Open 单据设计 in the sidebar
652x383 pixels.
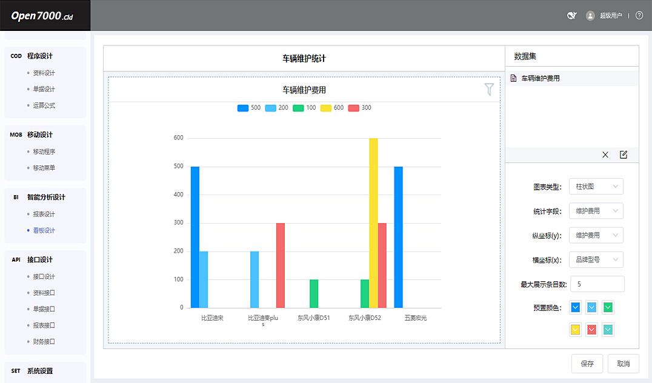pyautogui.click(x=44, y=89)
